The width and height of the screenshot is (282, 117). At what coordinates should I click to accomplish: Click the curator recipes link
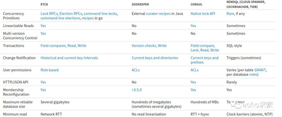(x=158, y=14)
